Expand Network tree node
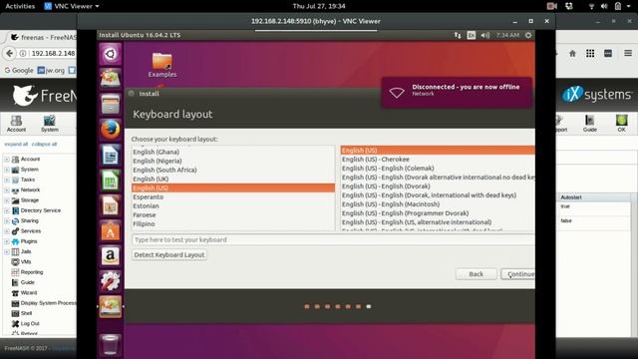 pos(7,190)
